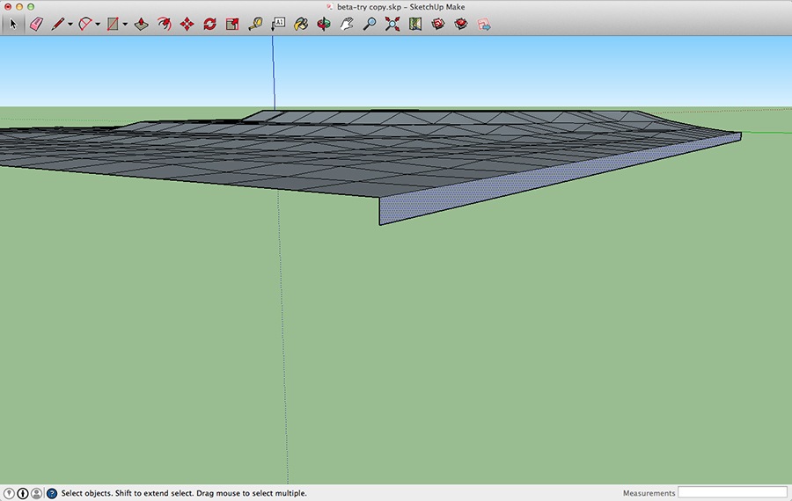Open Get Models from 3D Warehouse

(x=438, y=24)
